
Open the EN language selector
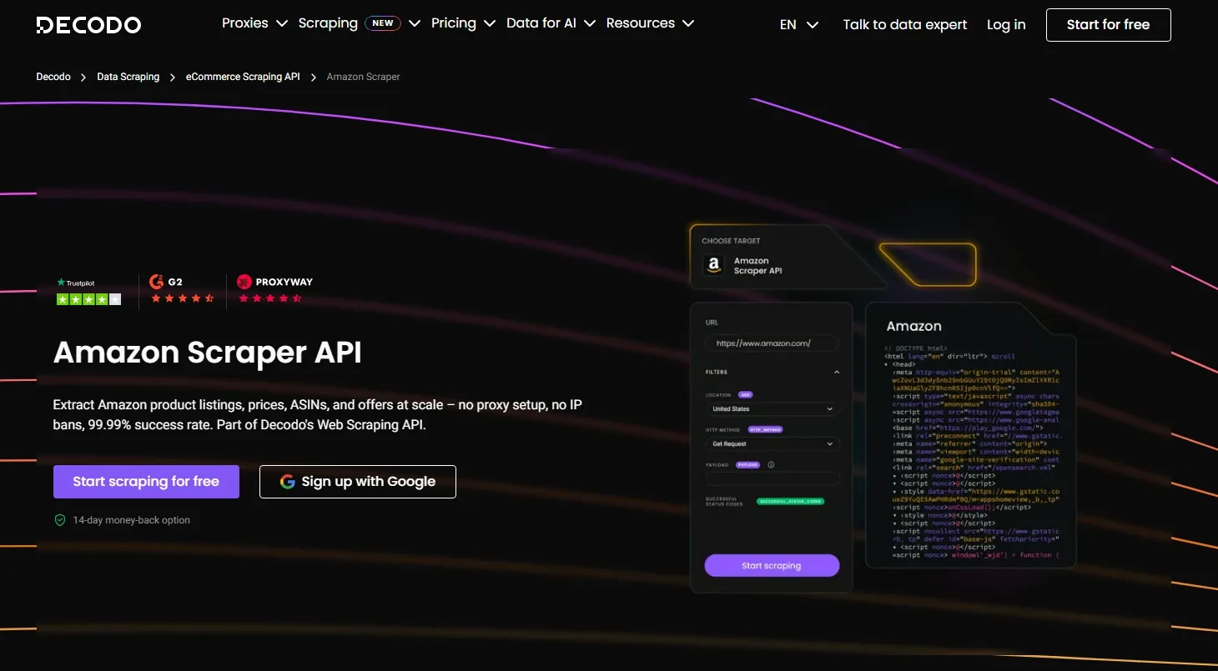pos(799,25)
